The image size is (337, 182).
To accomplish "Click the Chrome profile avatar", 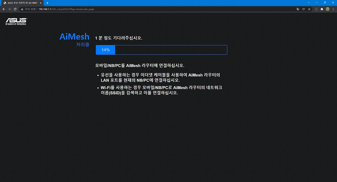I will coord(327,9).
